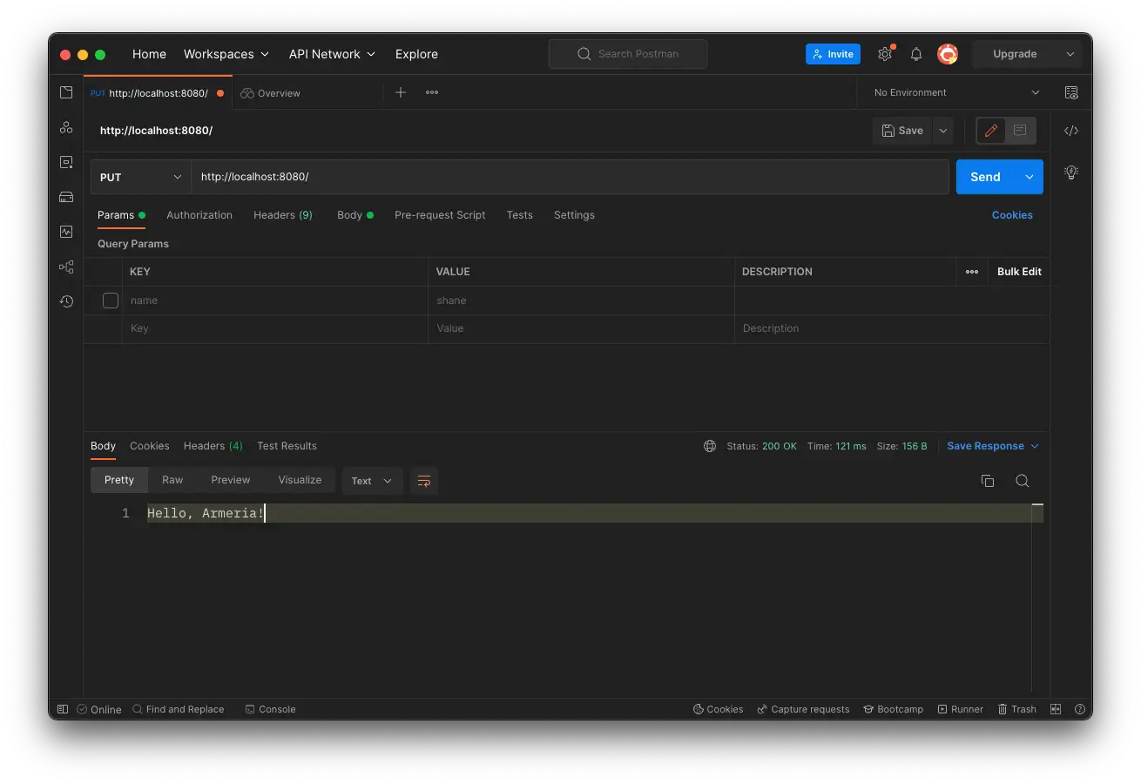This screenshot has height=784, width=1141.
Task: Open the settings gear icon
Action: pyautogui.click(x=885, y=54)
